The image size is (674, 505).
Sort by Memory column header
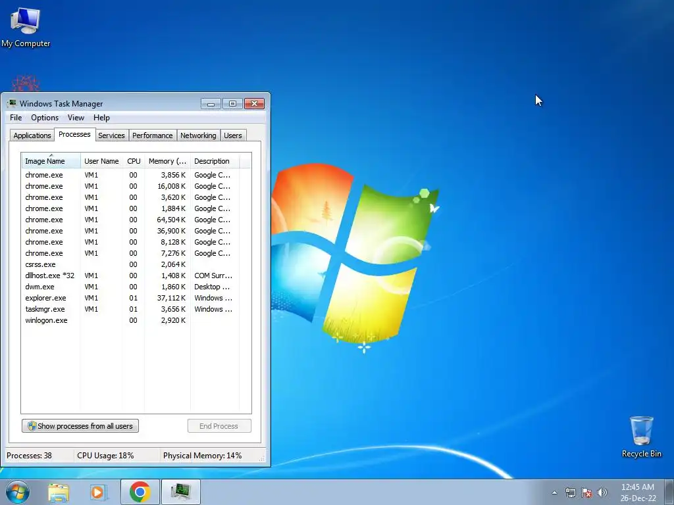pos(168,161)
